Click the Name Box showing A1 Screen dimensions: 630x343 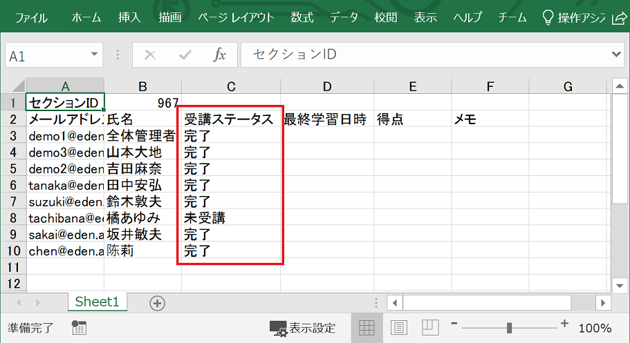tap(48, 55)
